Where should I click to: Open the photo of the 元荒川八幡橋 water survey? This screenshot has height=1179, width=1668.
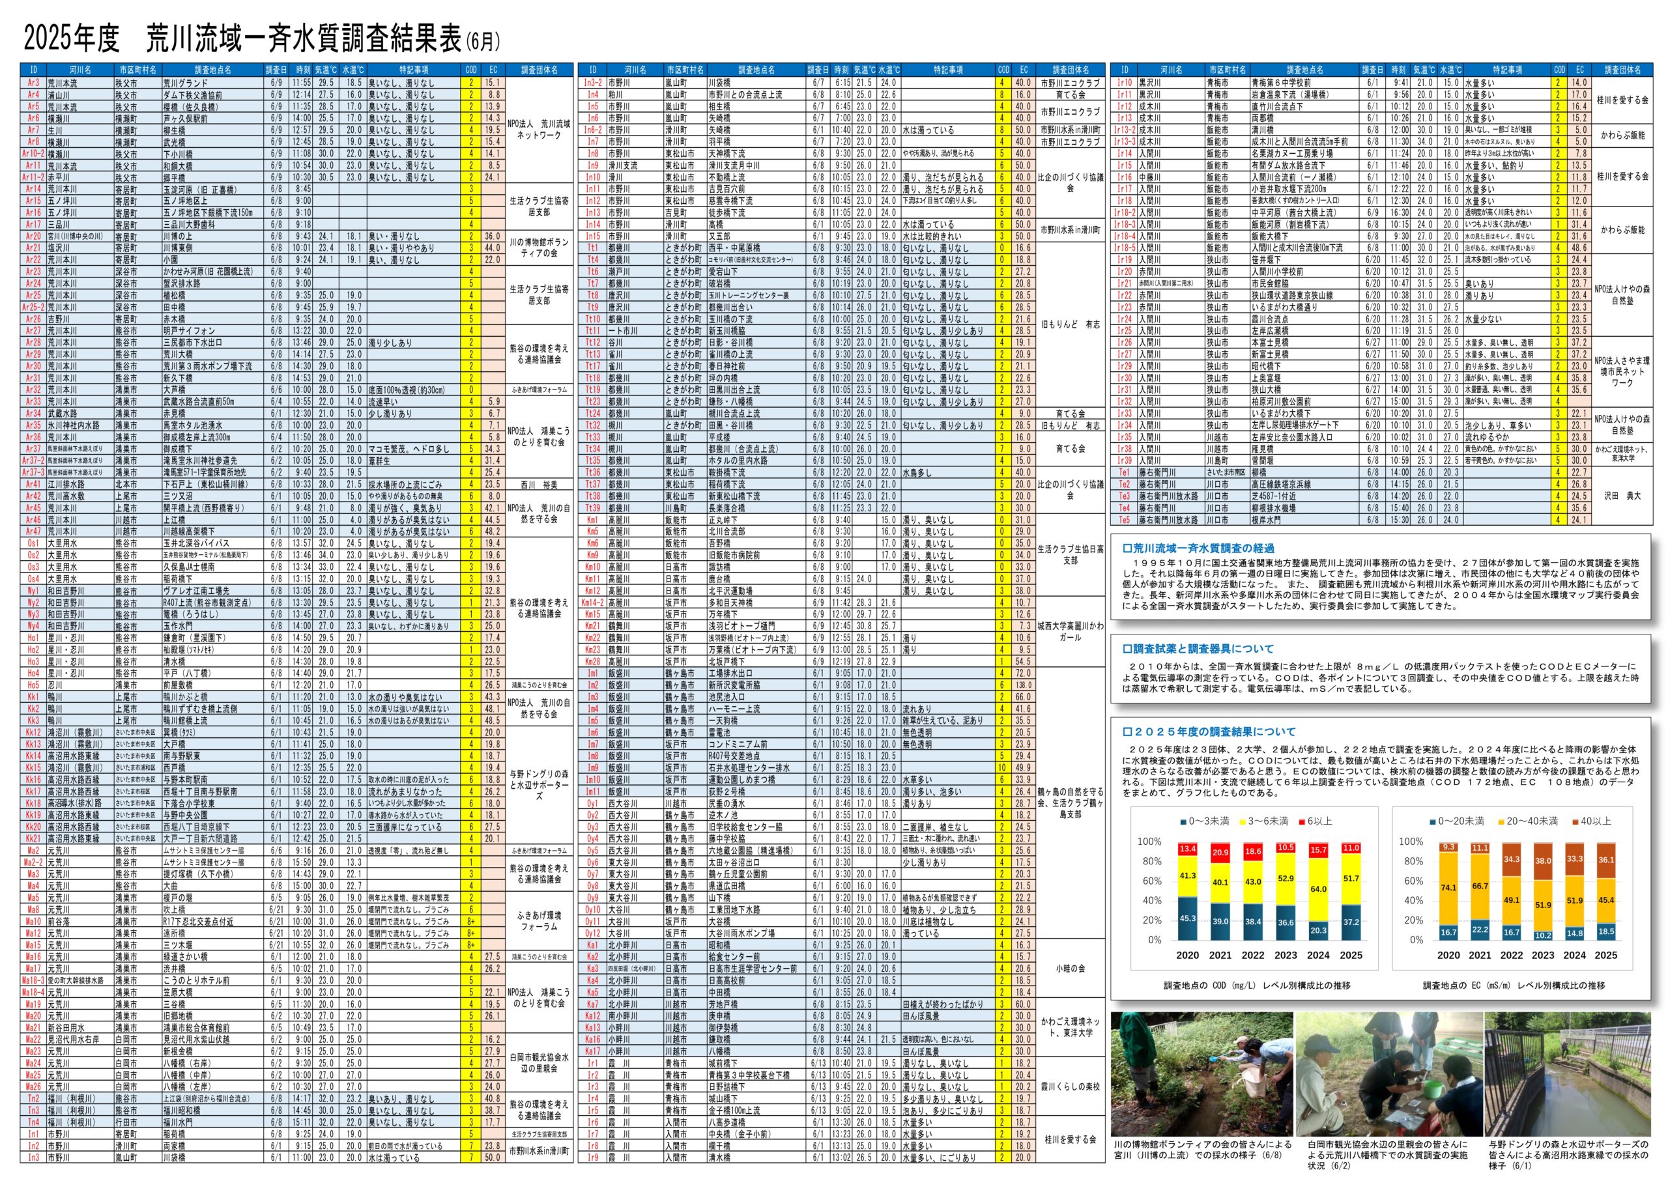[1388, 1073]
